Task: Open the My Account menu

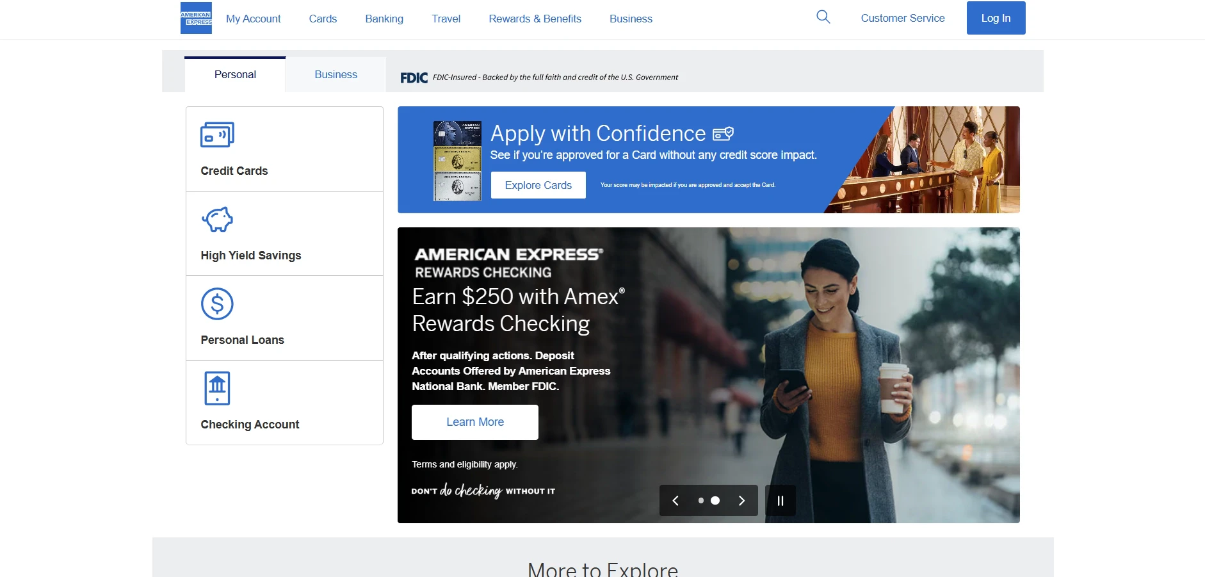Action: click(254, 19)
